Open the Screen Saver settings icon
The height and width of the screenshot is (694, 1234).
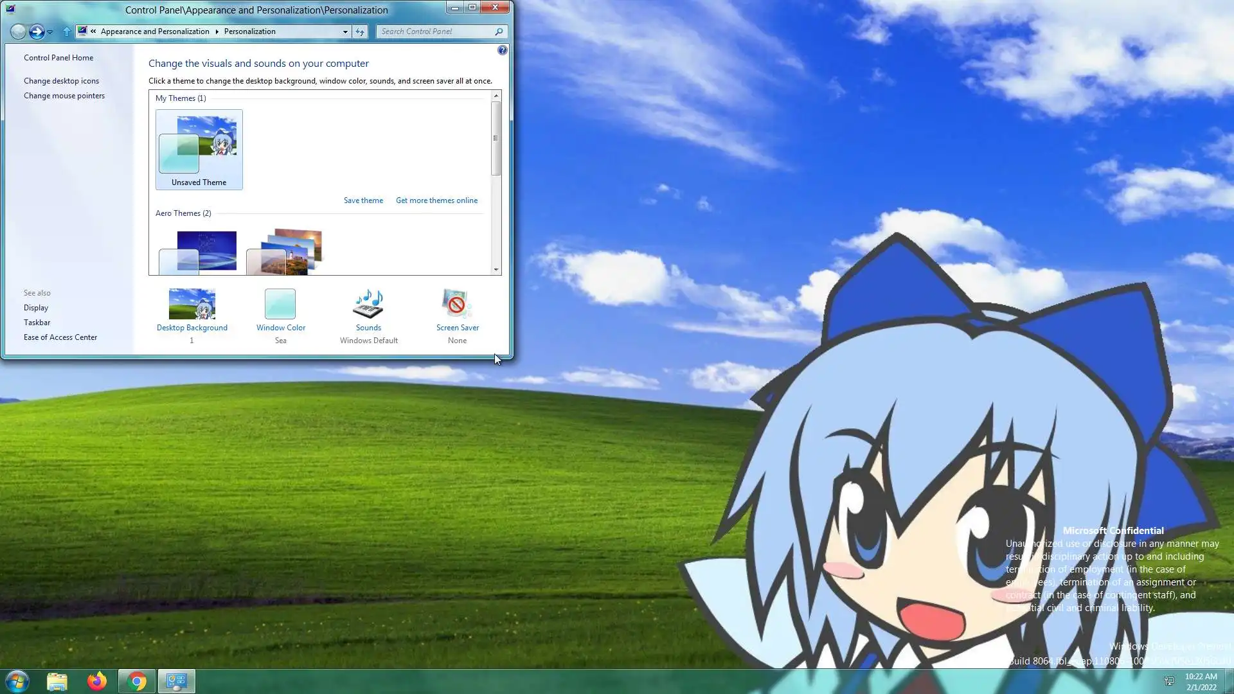[457, 304]
